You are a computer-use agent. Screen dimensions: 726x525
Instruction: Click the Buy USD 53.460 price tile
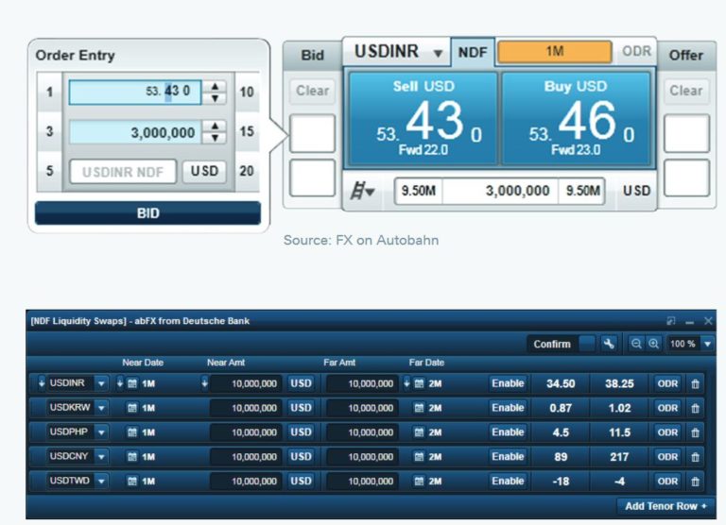(x=577, y=118)
